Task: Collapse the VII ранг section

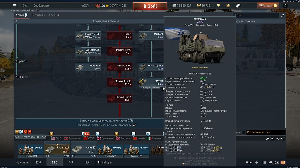Action: pos(21,61)
